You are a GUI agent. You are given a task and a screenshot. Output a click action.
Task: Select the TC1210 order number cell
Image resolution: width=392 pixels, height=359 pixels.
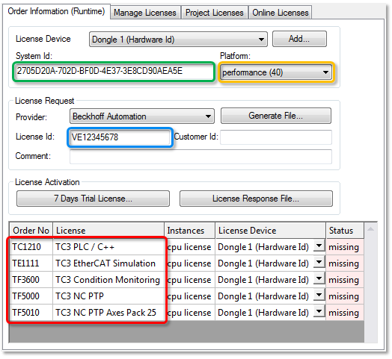pos(31,247)
